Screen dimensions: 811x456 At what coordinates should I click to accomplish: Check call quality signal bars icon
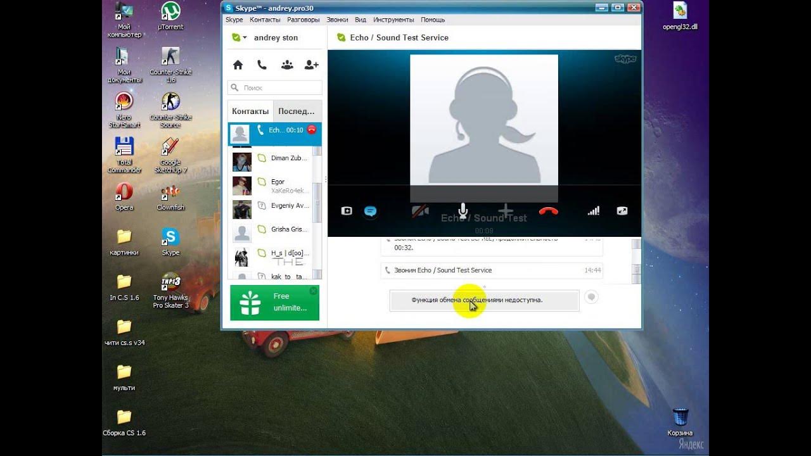[x=593, y=211]
